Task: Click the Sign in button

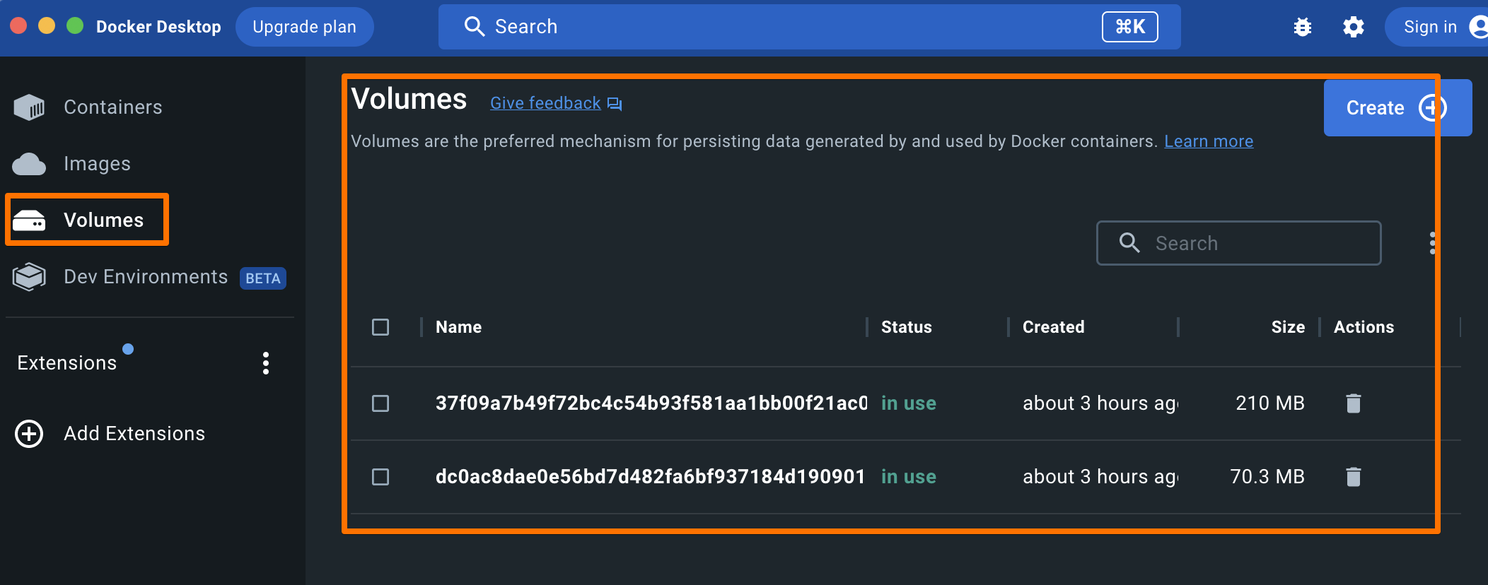Action: coord(1436,27)
